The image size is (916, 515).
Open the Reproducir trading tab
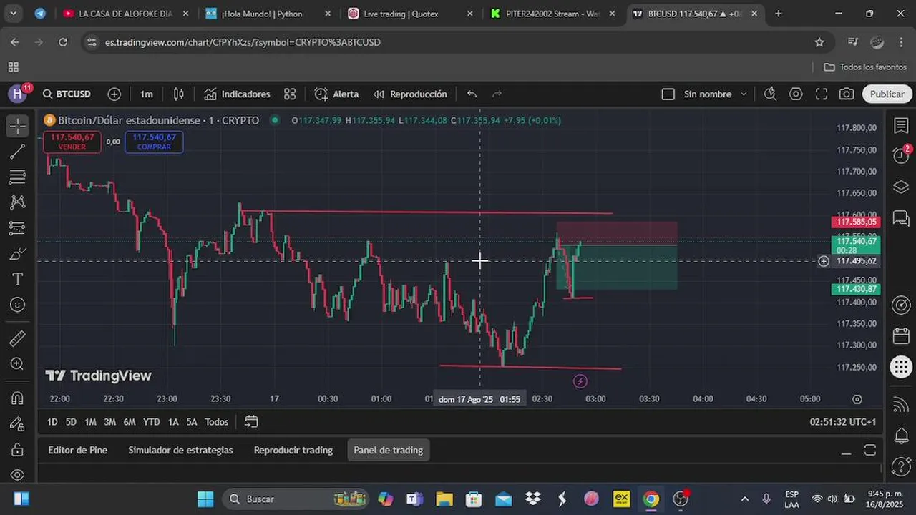(293, 450)
